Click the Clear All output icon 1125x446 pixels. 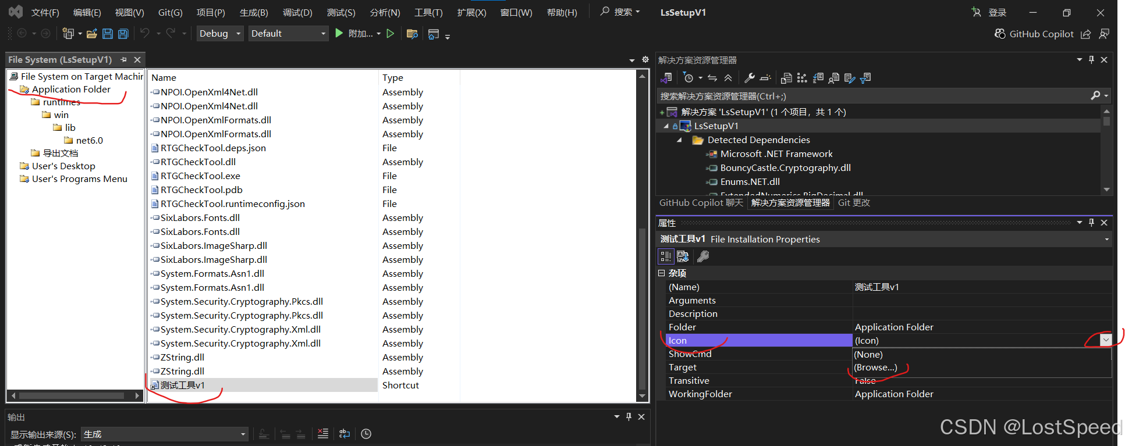pos(323,434)
